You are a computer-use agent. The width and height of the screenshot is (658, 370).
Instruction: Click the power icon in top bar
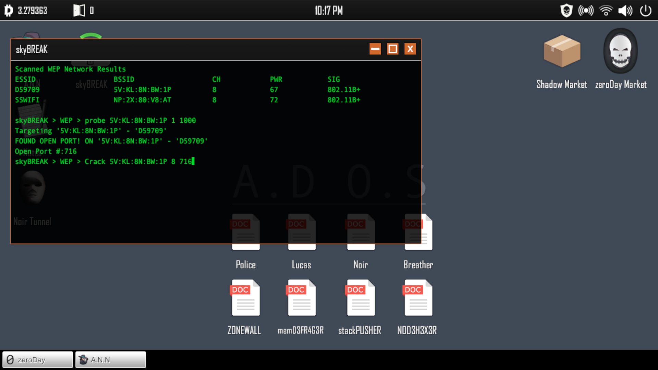pos(646,11)
